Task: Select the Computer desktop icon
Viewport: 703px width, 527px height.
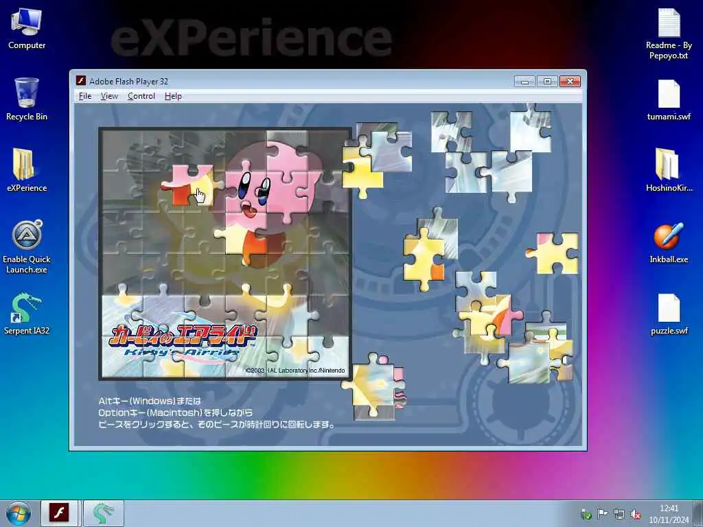Action: 27,27
